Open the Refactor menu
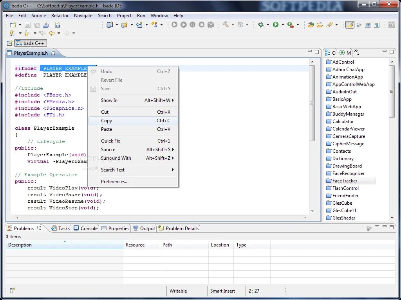This screenshot has height=300, width=401. [60, 16]
